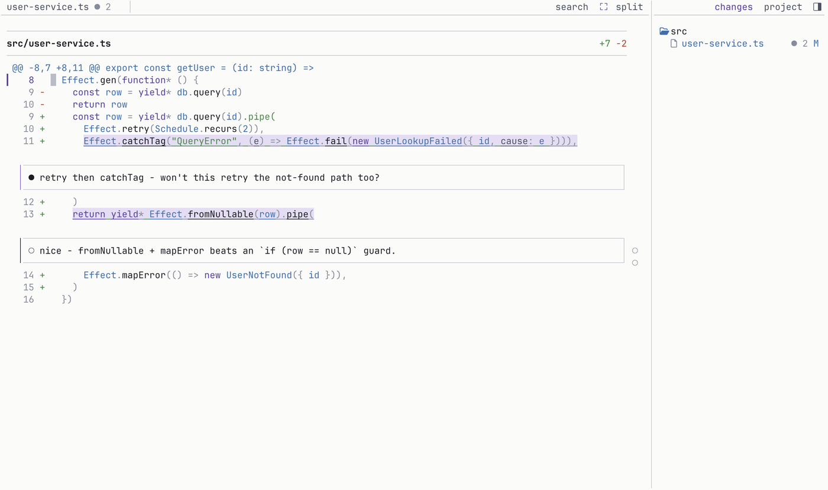Image resolution: width=828 pixels, height=490 pixels.
Task: Click the highlighted Effect.fromNullable(row) line
Action: click(193, 214)
